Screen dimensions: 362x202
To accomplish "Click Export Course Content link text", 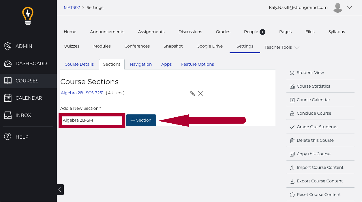I will pyautogui.click(x=320, y=181).
